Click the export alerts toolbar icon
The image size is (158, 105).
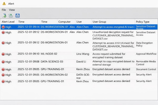(x=11, y=15)
